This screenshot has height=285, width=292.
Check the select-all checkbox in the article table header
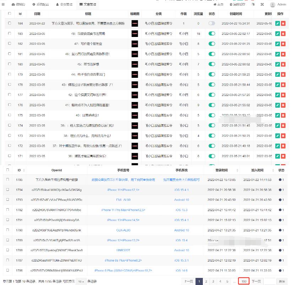pos(10,14)
